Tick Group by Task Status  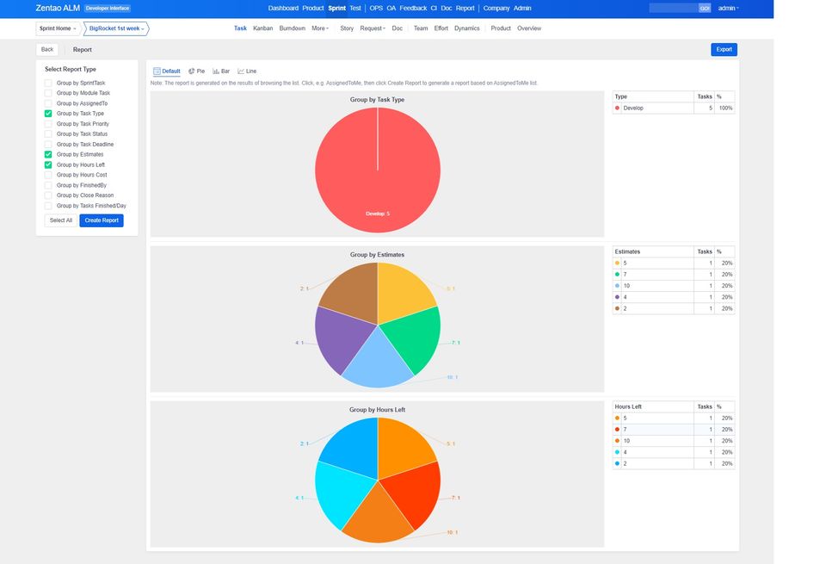point(48,133)
